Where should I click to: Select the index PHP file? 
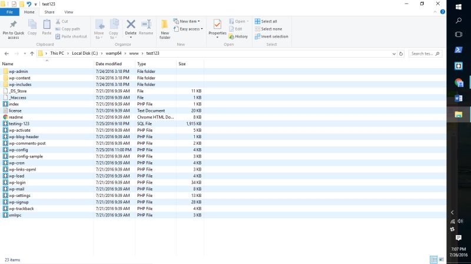click(14, 104)
